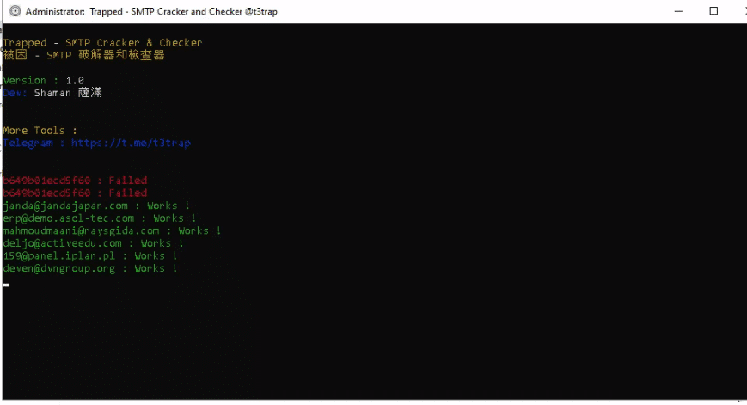Screen dimensions: 747x405
Task: Click the 'deven@dvngroup.org : Works !' line
Action: pyautogui.click(x=90, y=268)
